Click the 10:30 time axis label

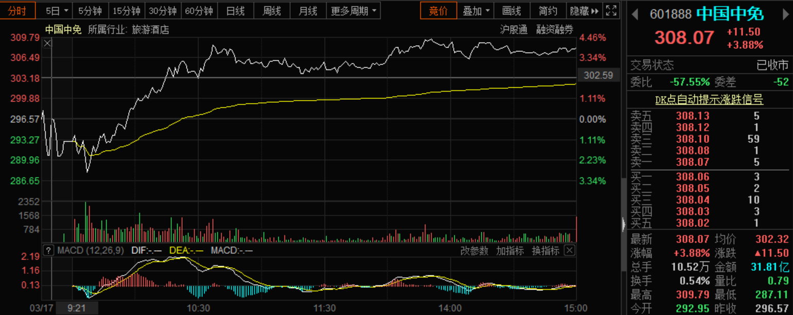pos(199,308)
